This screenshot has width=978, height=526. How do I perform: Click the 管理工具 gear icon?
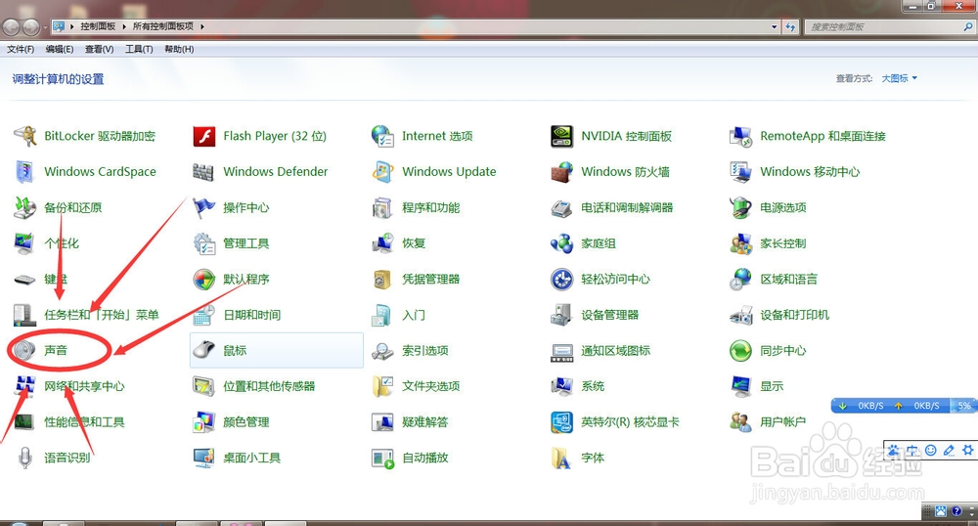(204, 243)
